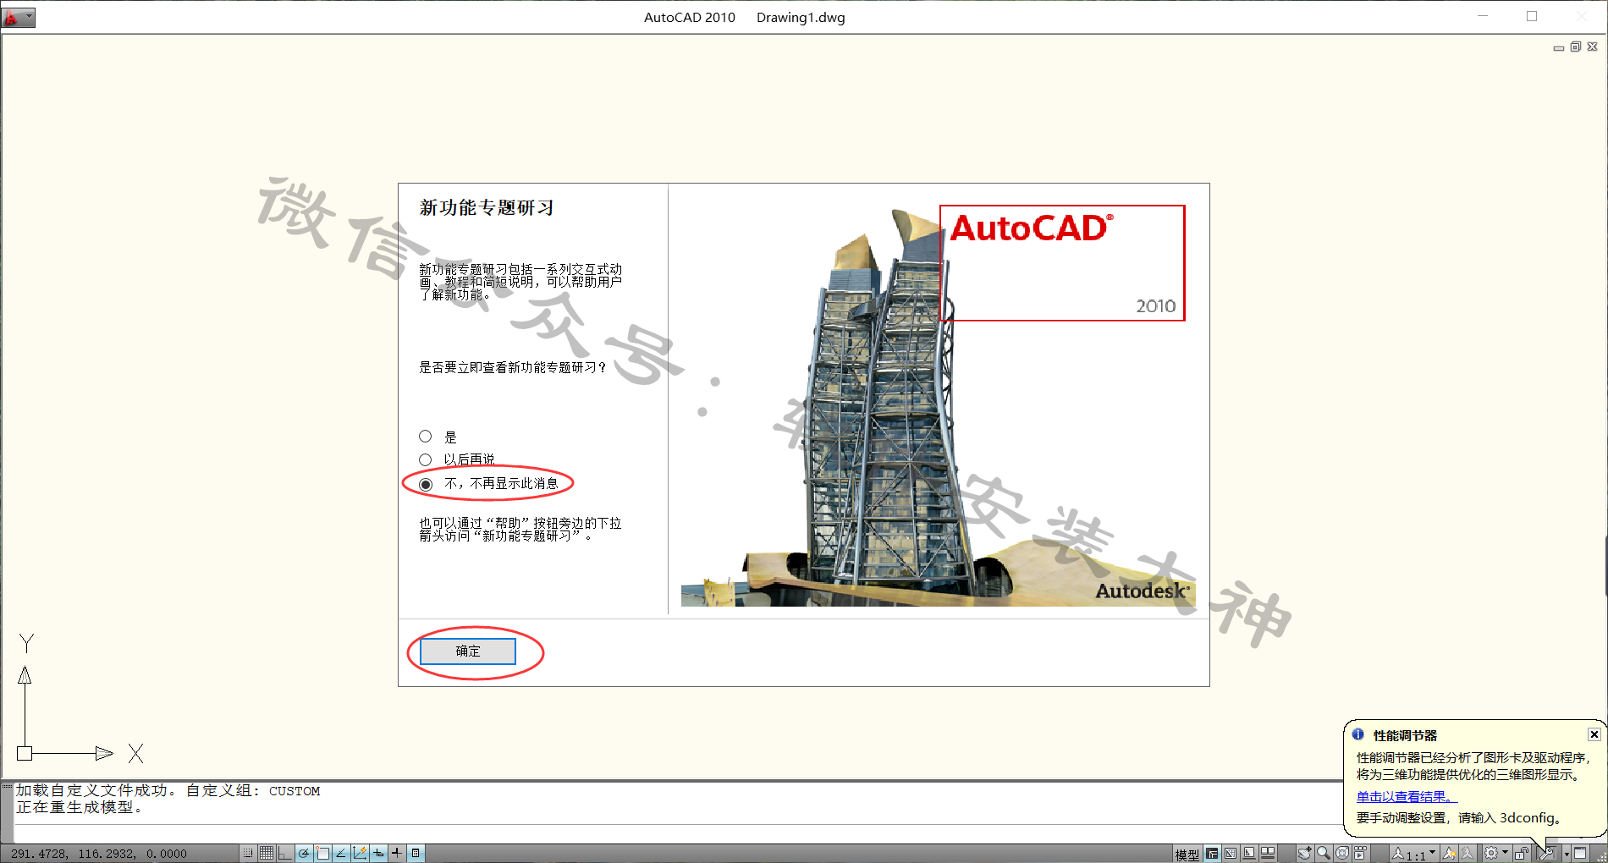Toggle annotation visibility icon
Screen dimensions: 1608x863
[1450, 853]
